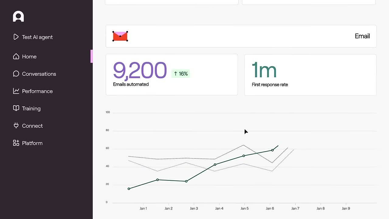389x219 pixels.
Task: Click the 60 y-axis label
Action: 107,148
